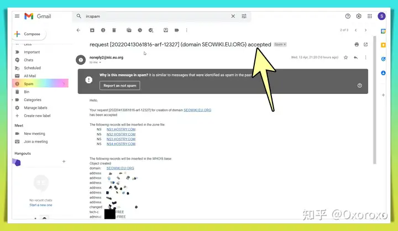398x231 pixels.
Task: Add this email to Tasks
Action: point(151,30)
